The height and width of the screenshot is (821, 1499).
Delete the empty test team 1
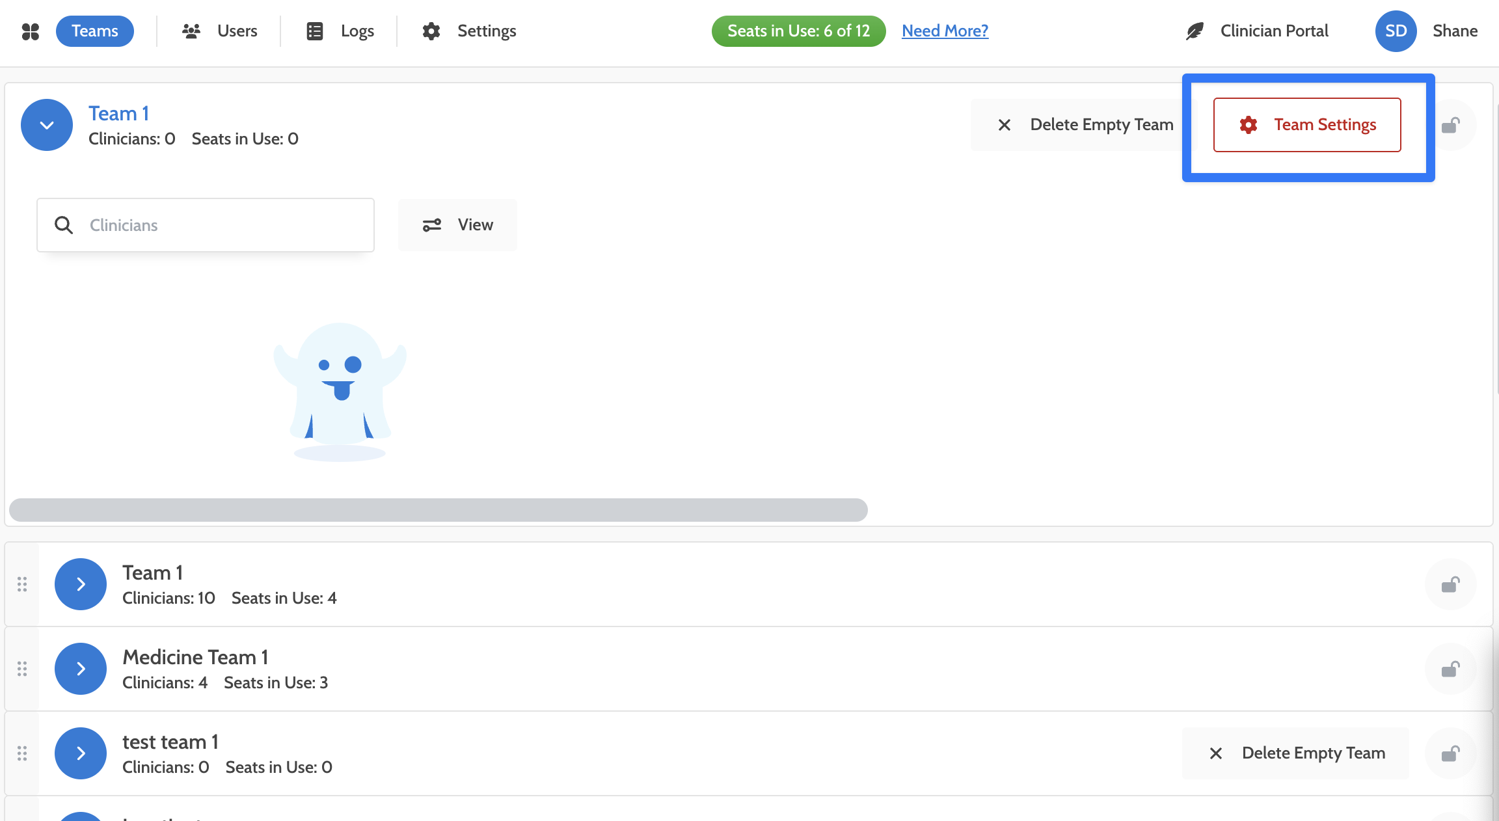coord(1296,753)
